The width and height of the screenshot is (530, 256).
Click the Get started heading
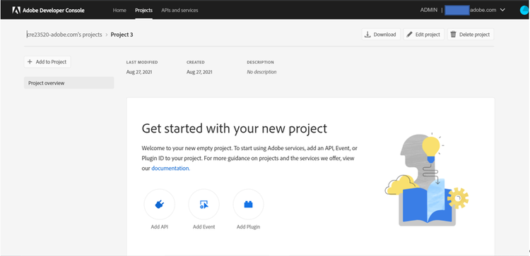[234, 128]
